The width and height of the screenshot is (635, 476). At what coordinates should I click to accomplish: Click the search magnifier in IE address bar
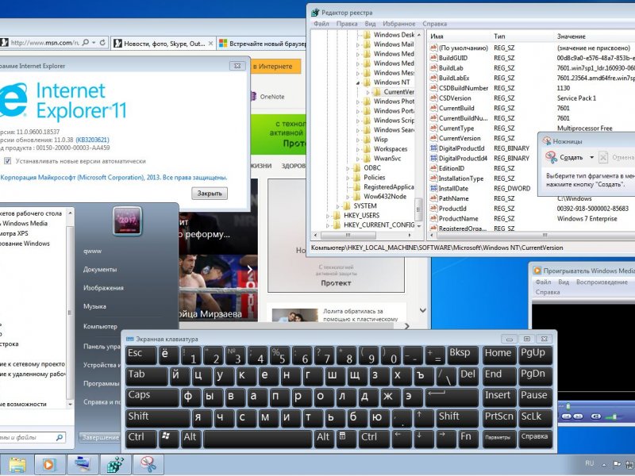click(x=86, y=43)
